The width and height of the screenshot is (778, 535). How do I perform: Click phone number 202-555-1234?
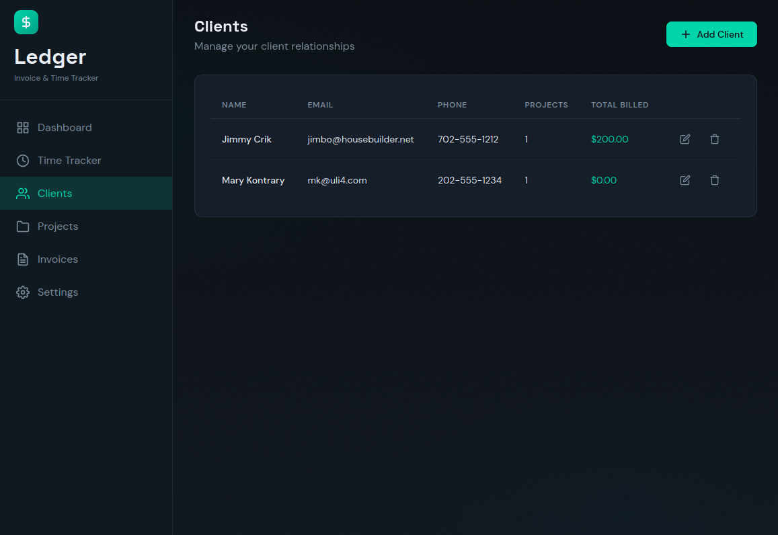(469, 181)
